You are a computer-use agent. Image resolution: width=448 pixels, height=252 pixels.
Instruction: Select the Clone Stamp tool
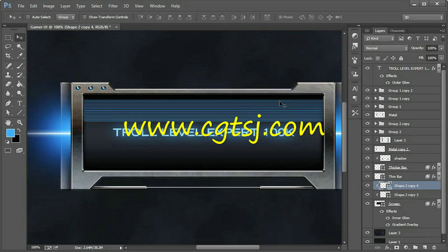pyautogui.click(x=8, y=75)
